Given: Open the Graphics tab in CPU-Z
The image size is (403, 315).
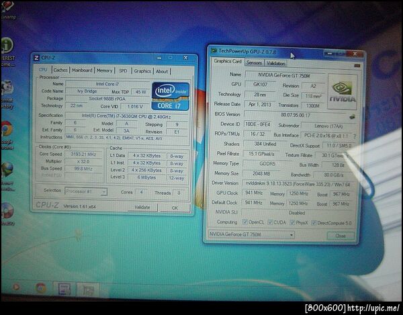Looking at the screenshot, I should [142, 71].
